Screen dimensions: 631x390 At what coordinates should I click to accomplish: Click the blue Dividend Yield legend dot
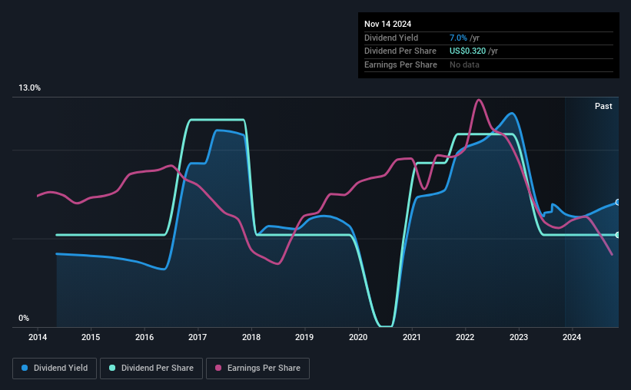(25, 368)
